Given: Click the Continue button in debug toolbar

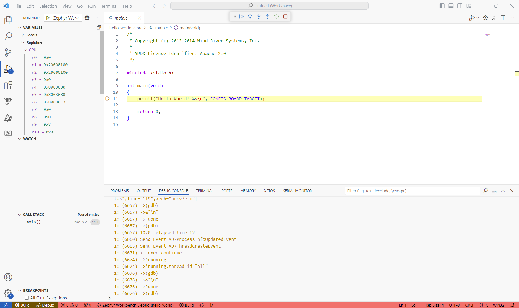Looking at the screenshot, I should point(241,17).
